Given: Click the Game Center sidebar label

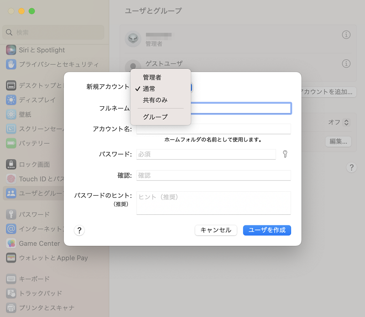Looking at the screenshot, I should coord(39,244).
